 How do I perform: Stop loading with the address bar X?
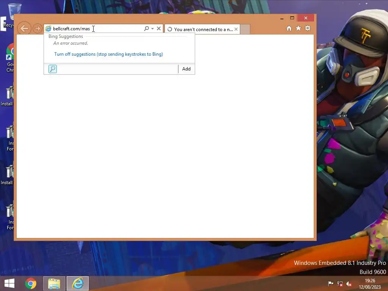point(159,28)
